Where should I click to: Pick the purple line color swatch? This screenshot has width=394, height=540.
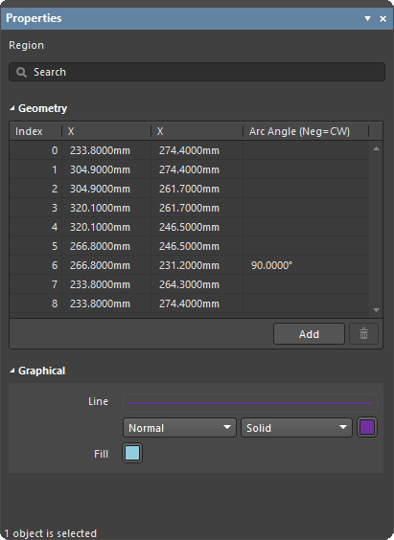tap(367, 427)
